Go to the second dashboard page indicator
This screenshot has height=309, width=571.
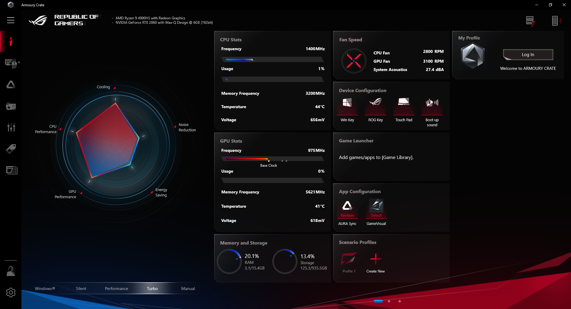(389, 301)
